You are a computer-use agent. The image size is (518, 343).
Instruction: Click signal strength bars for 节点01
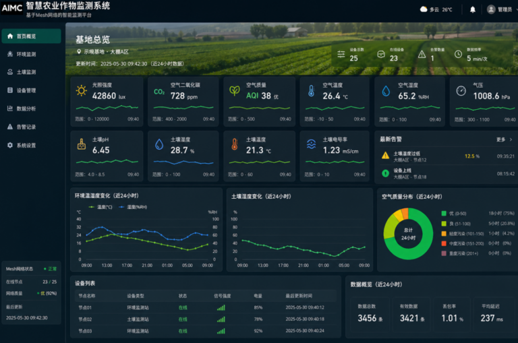(221, 308)
